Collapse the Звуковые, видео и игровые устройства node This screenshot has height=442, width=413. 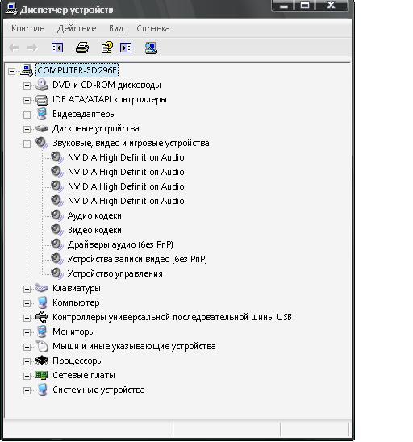(27, 144)
